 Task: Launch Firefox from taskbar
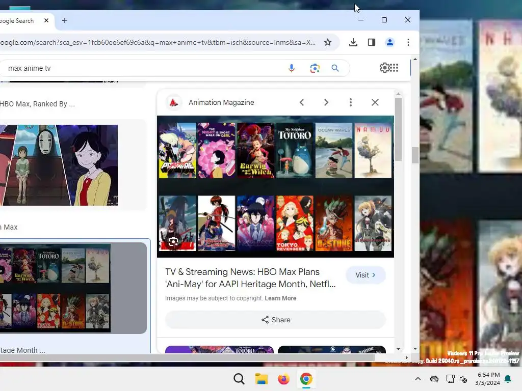point(283,379)
